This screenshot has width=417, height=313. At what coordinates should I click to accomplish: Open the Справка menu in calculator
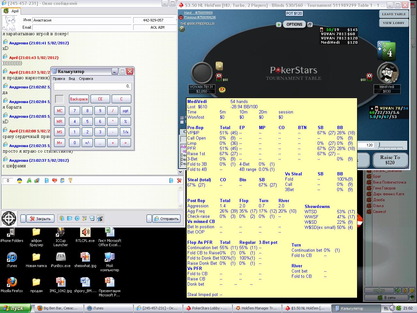click(x=86, y=79)
